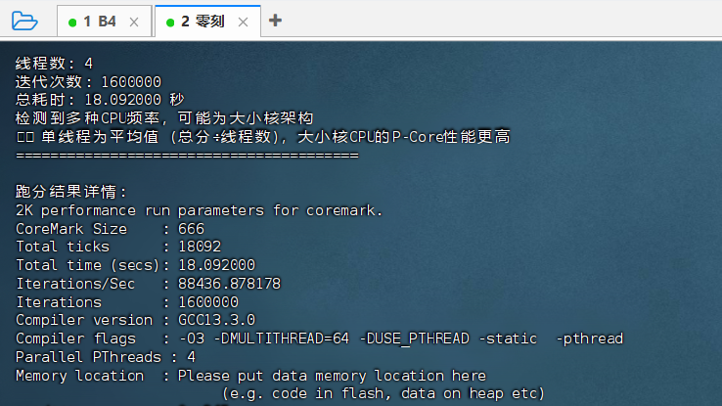The width and height of the screenshot is (722, 406).
Task: Click the heading '跑分结果详情:'
Action: (70, 192)
